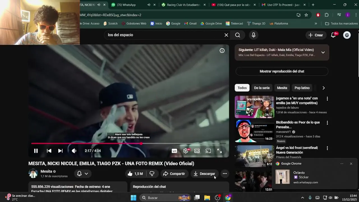Open a new browser tab
The width and height of the screenshot is (359, 202).
tap(313, 5)
